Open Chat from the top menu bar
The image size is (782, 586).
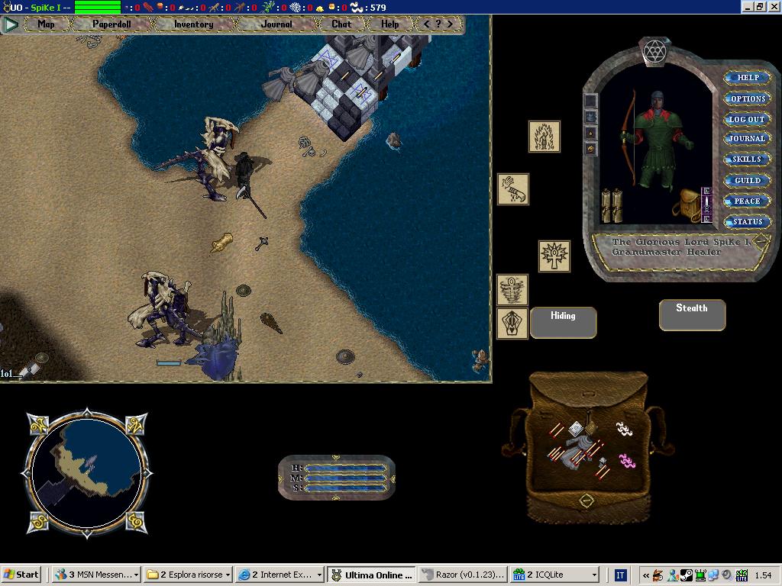point(341,24)
